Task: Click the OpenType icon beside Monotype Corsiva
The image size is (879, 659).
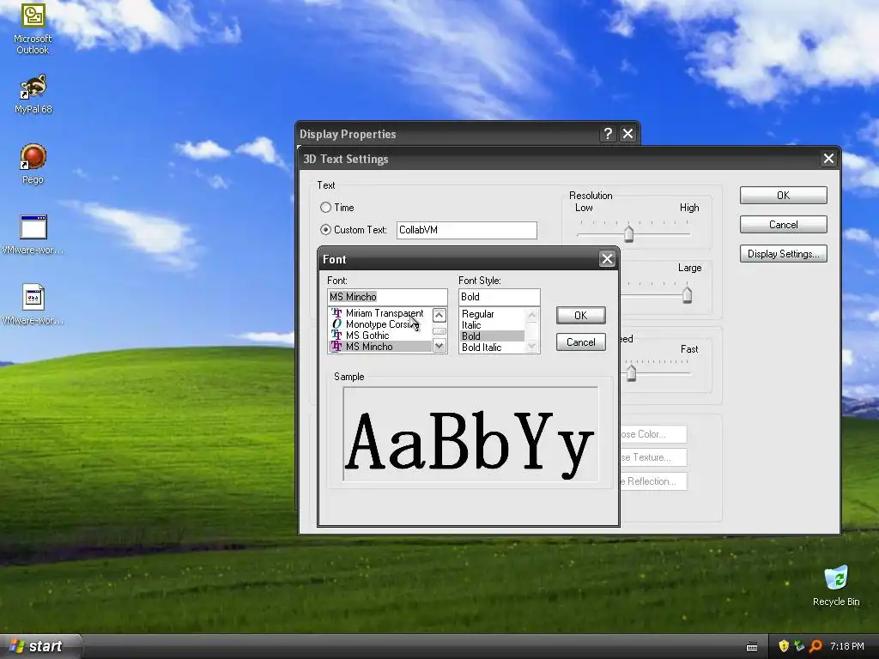Action: pos(336,324)
